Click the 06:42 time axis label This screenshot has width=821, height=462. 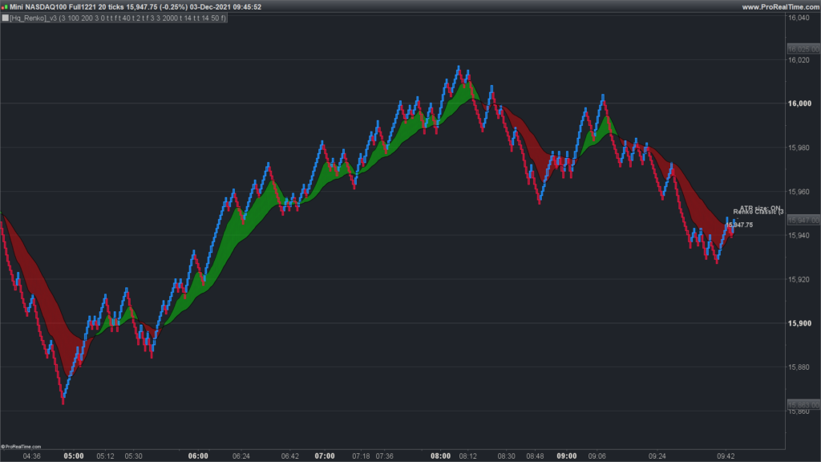tap(290, 456)
